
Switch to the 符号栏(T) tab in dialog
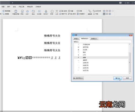click(x=94, y=39)
